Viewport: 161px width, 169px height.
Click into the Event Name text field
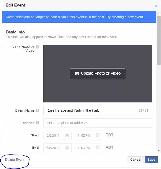(x=98, y=110)
